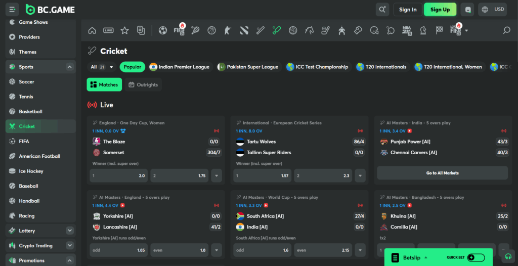Select the tennis racket icon
The height and width of the screenshot is (266, 518).
point(195,30)
